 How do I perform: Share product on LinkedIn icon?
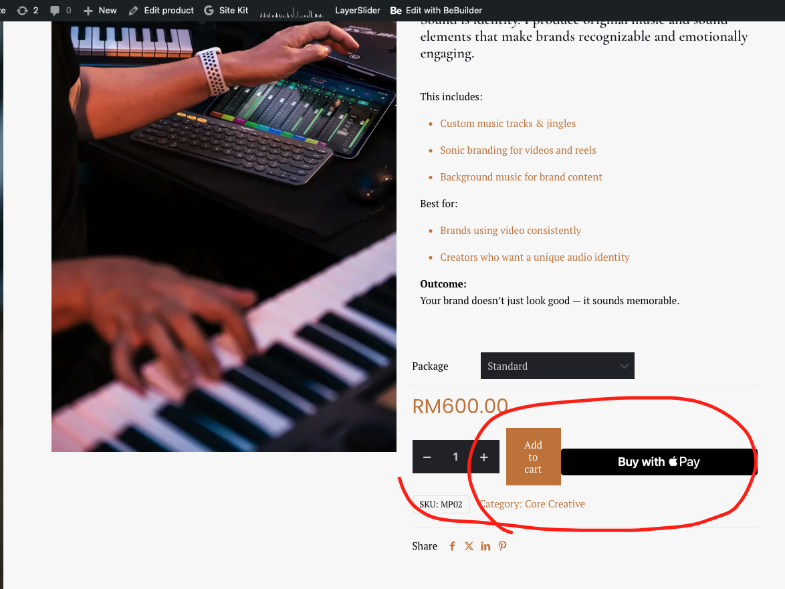[x=485, y=546]
